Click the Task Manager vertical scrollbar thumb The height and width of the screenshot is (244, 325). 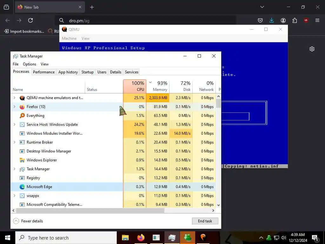[218, 103]
